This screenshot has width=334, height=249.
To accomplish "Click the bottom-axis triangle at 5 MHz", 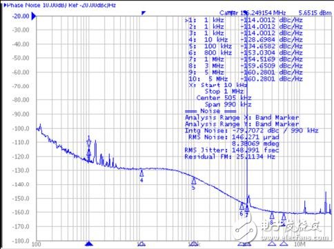I will click(x=284, y=243).
